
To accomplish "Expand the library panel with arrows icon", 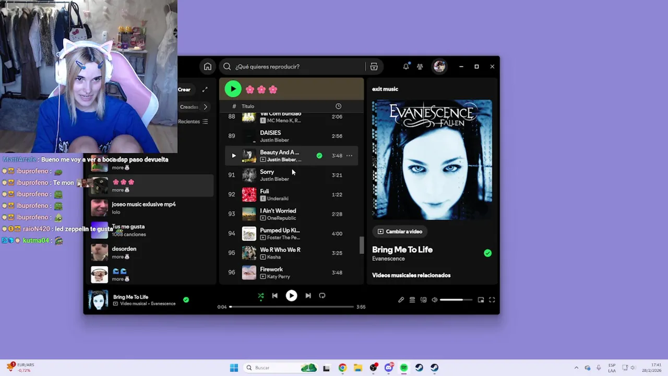I will [205, 89].
